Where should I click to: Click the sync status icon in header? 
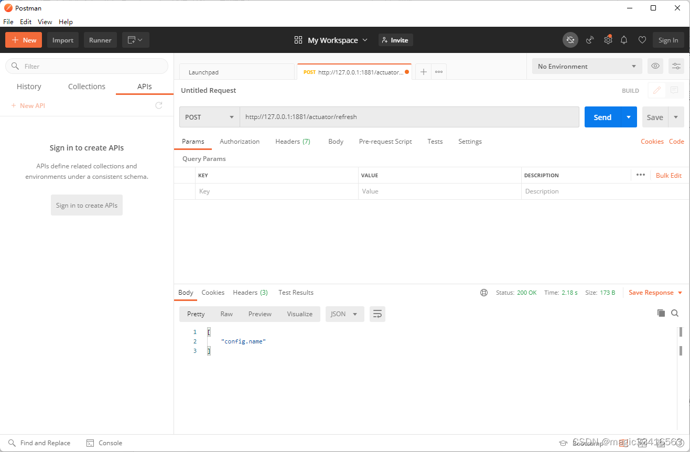point(570,40)
